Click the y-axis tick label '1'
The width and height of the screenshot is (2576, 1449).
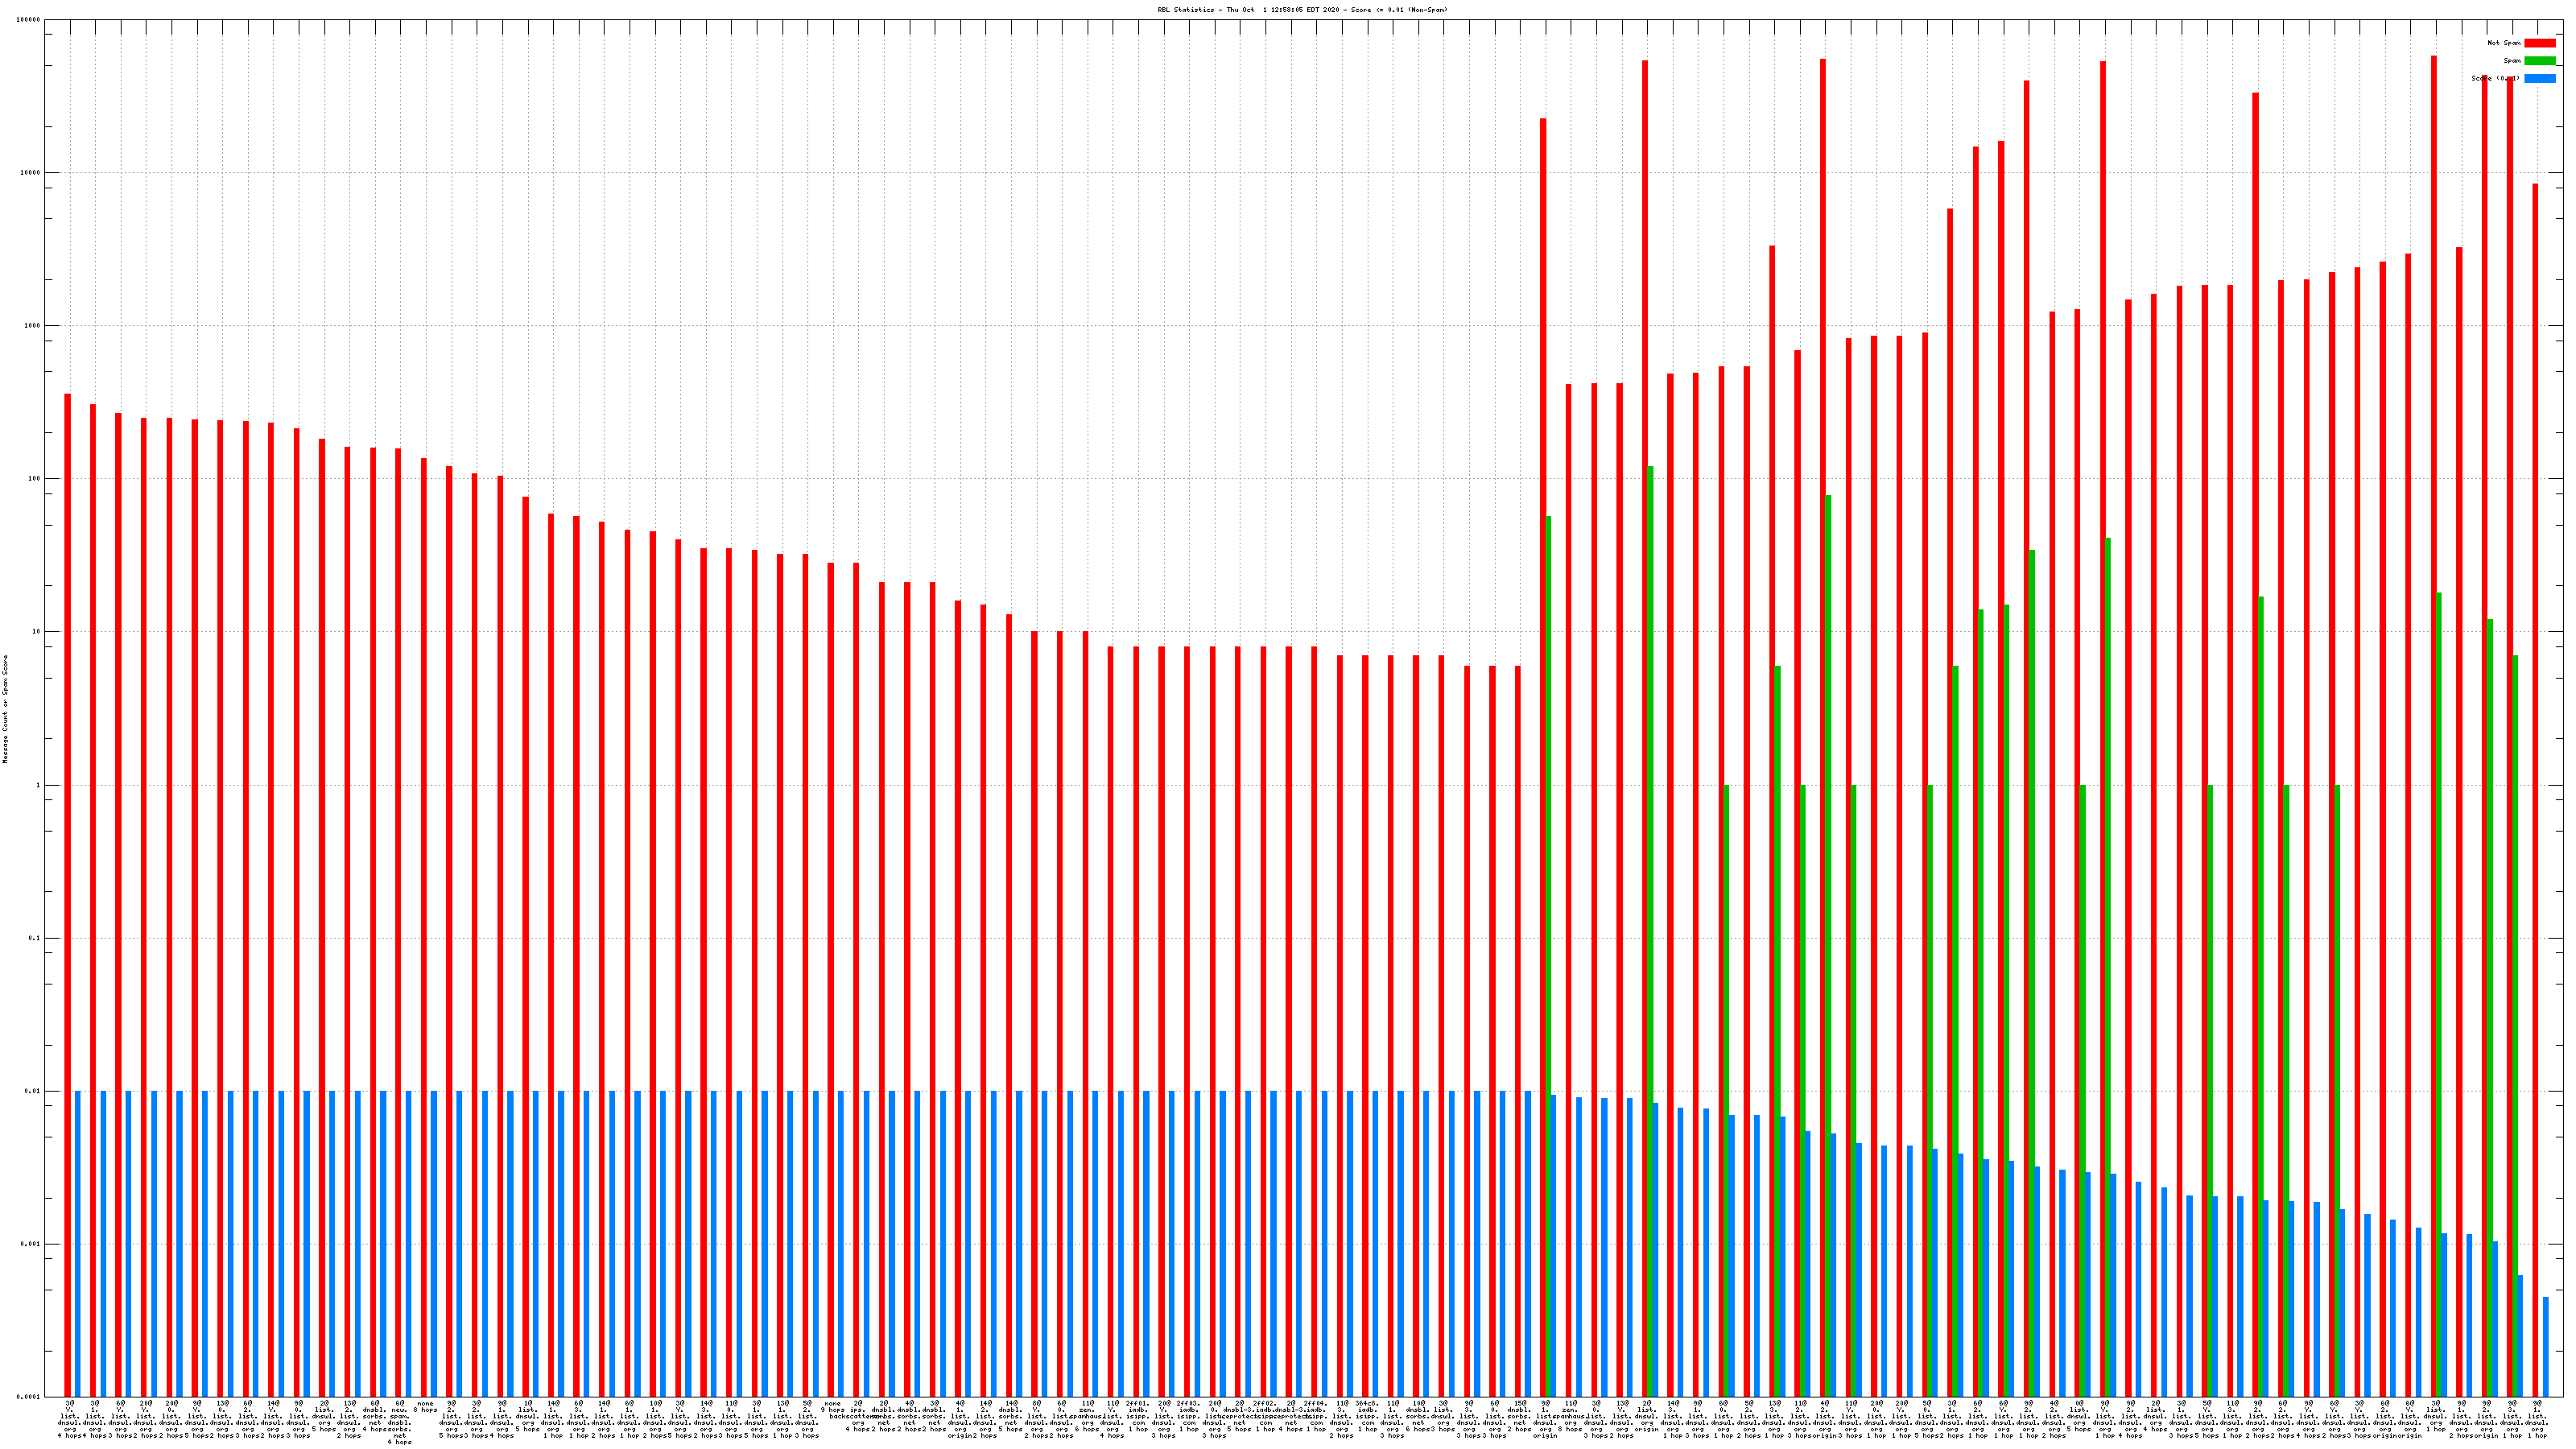point(39,786)
